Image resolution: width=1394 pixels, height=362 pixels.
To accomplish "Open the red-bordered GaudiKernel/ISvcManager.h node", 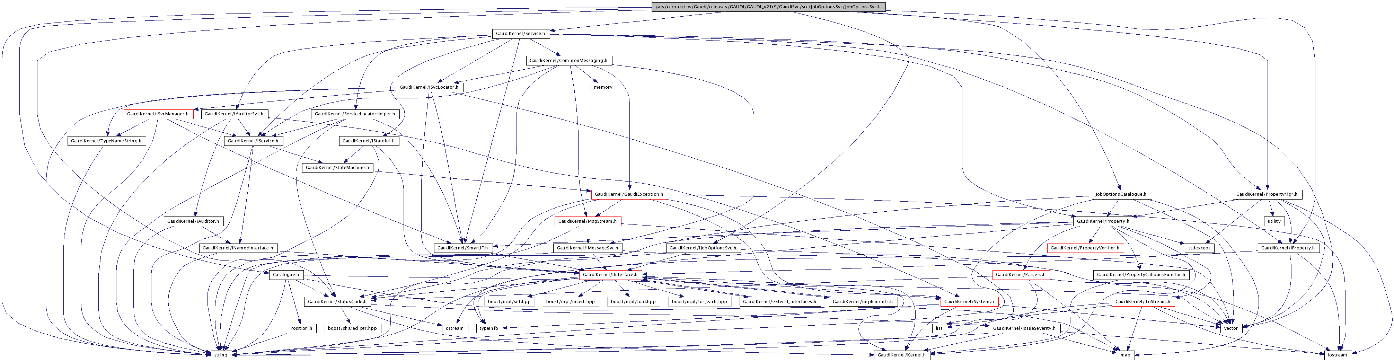I will pos(158,114).
